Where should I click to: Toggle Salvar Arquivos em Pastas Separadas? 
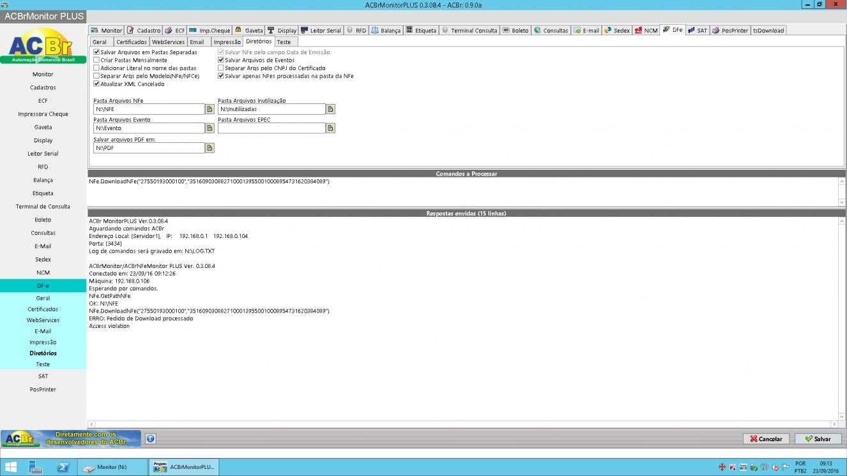[x=145, y=52]
